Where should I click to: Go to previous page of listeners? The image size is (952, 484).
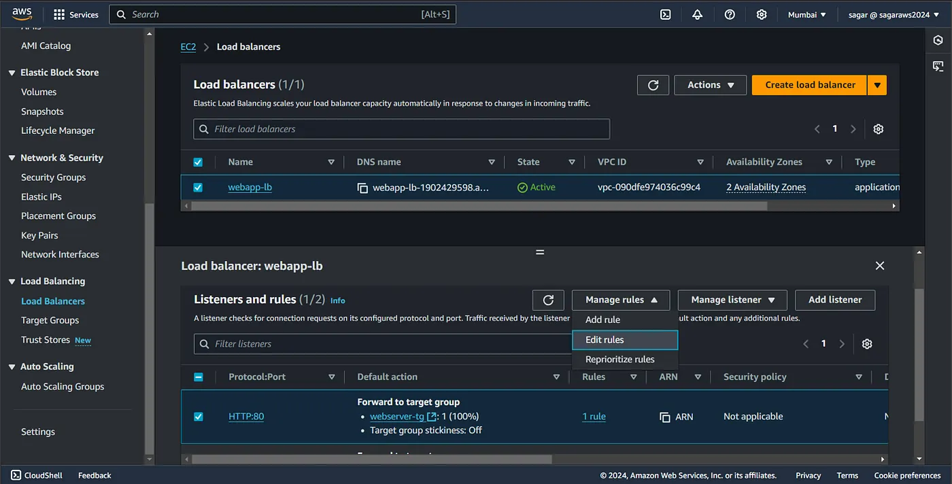point(806,344)
